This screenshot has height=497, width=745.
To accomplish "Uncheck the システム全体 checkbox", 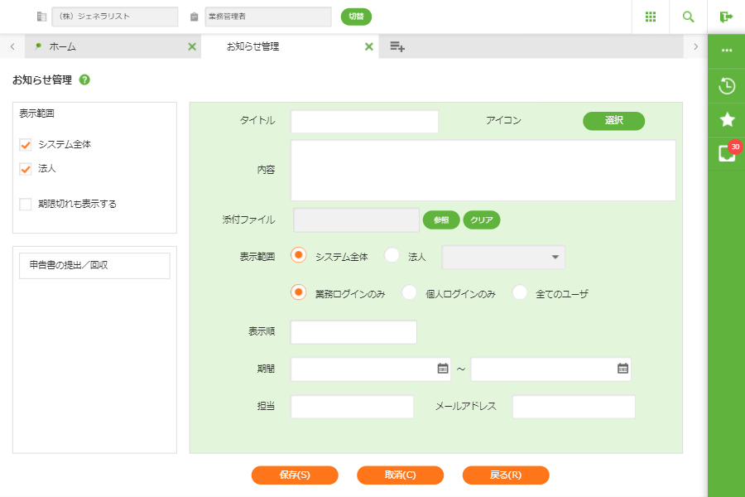I will click(26, 144).
